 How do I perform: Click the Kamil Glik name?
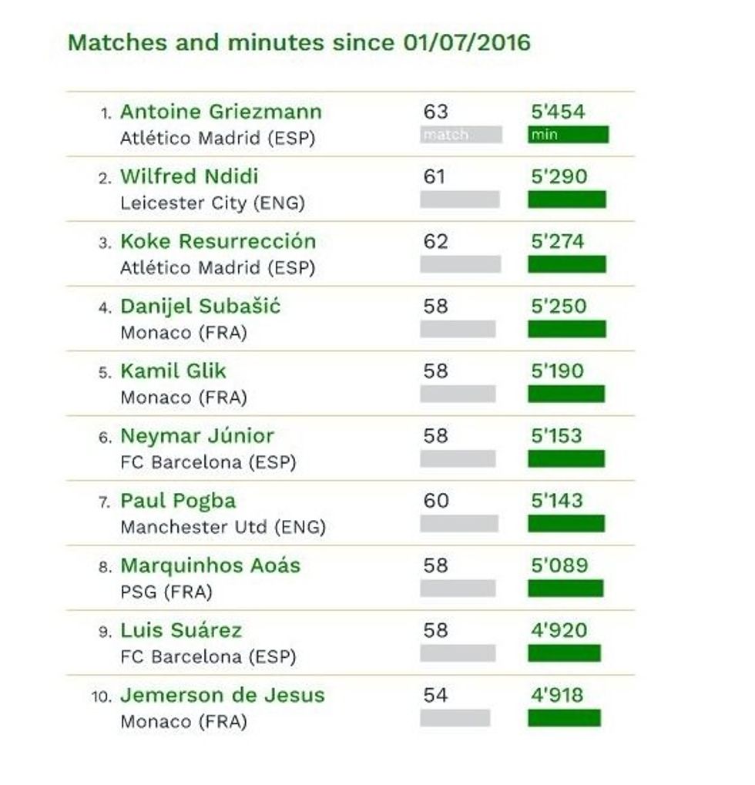pos(173,371)
